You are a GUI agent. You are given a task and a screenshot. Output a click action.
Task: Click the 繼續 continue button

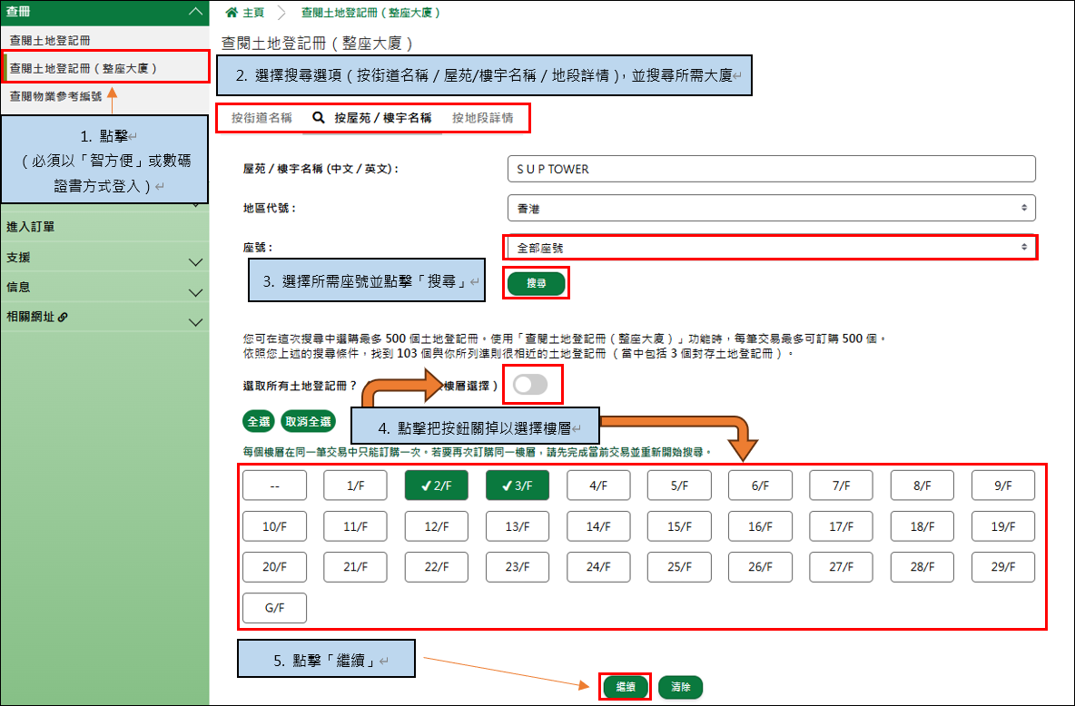click(x=625, y=687)
